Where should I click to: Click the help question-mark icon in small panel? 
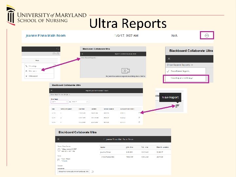pos(58,53)
